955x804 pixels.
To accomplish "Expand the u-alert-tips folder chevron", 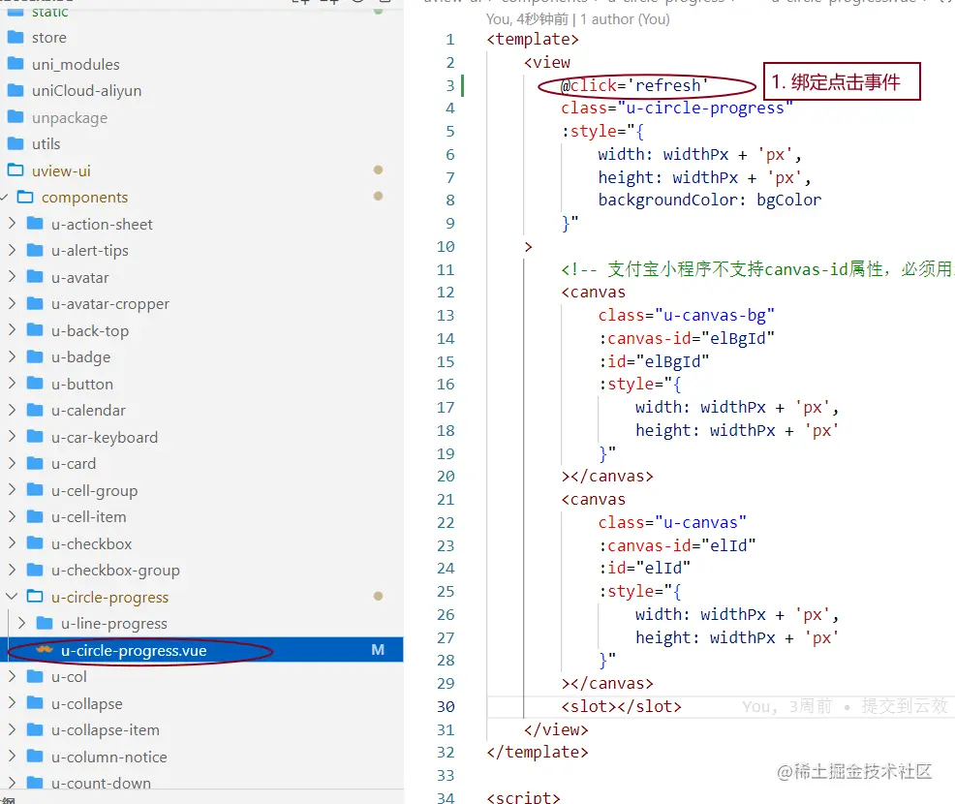I will point(12,250).
